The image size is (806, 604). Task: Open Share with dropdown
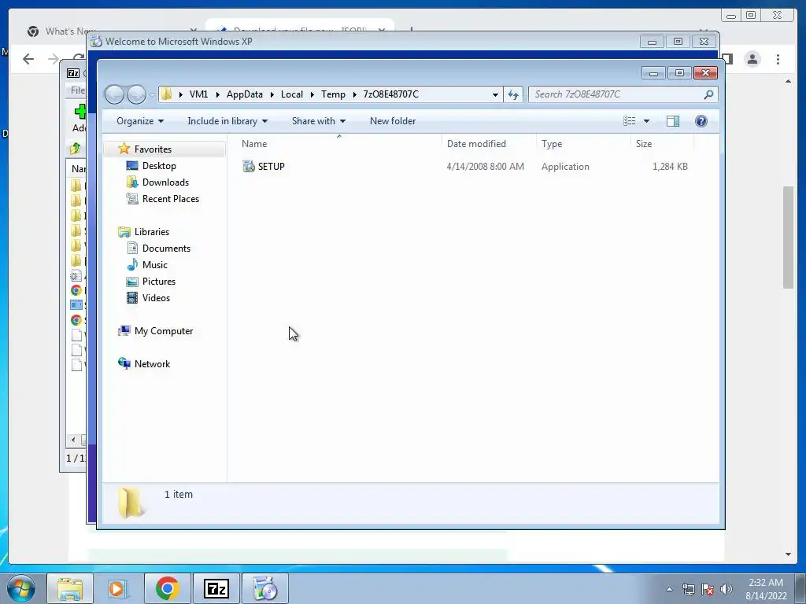pos(318,121)
